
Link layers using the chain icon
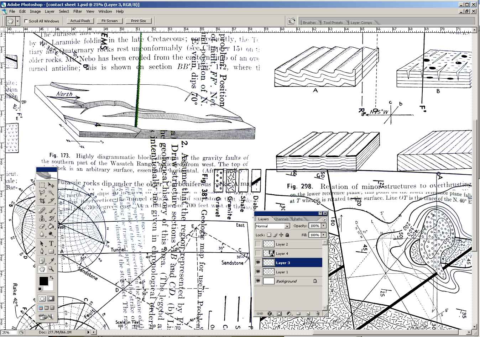tap(260, 314)
